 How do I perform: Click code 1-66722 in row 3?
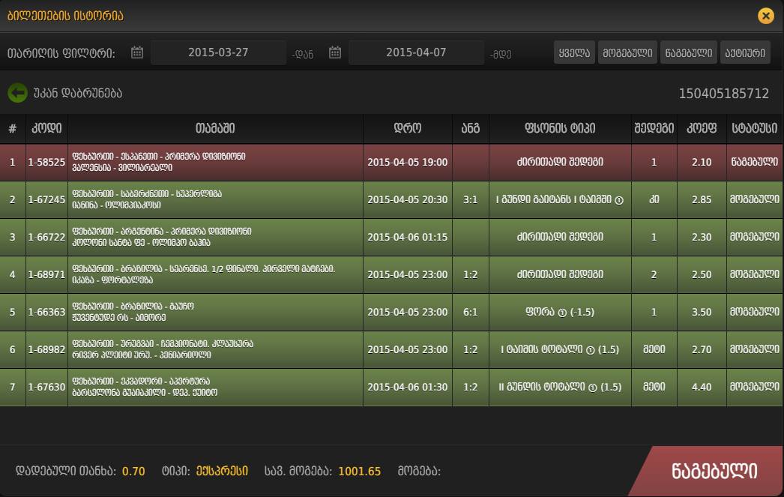click(x=46, y=237)
